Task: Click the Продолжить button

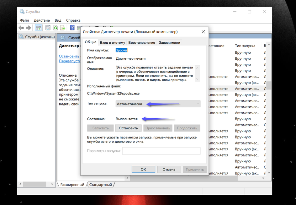Action: (187, 128)
